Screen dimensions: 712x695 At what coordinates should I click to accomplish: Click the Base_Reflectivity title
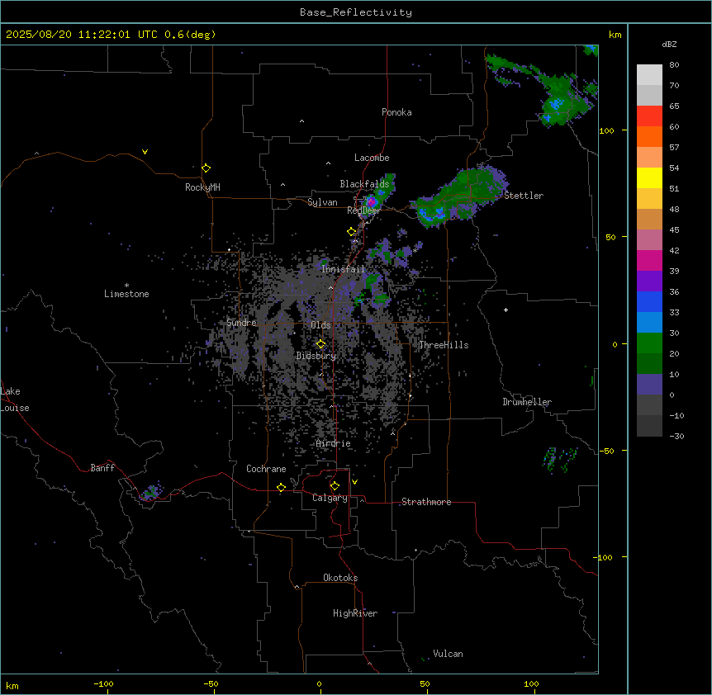pos(356,12)
